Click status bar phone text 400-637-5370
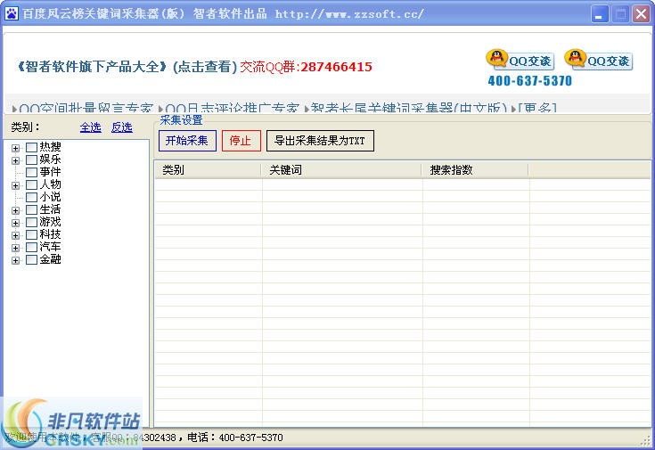Image resolution: width=655 pixels, height=450 pixels. pos(250,438)
